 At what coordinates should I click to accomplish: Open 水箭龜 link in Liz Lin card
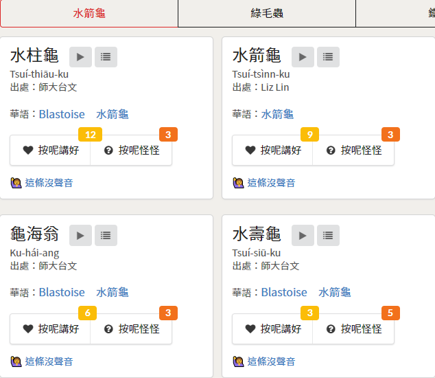[277, 114]
